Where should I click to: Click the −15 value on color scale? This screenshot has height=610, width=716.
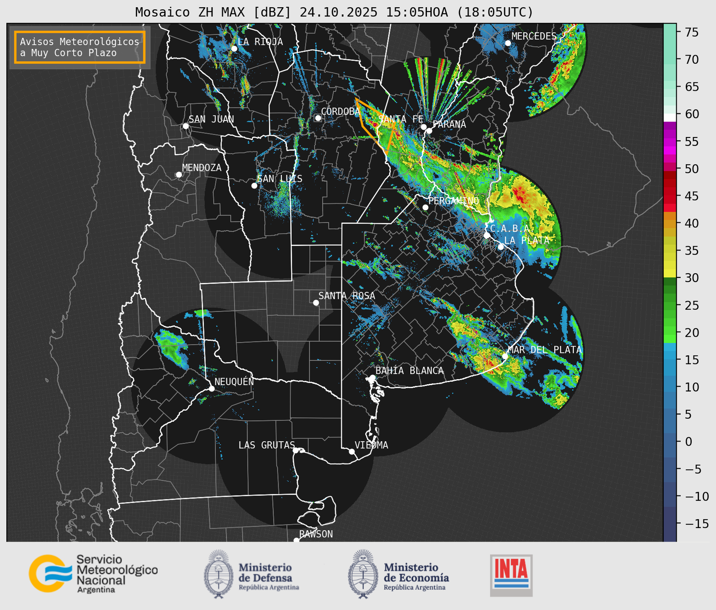(x=696, y=523)
